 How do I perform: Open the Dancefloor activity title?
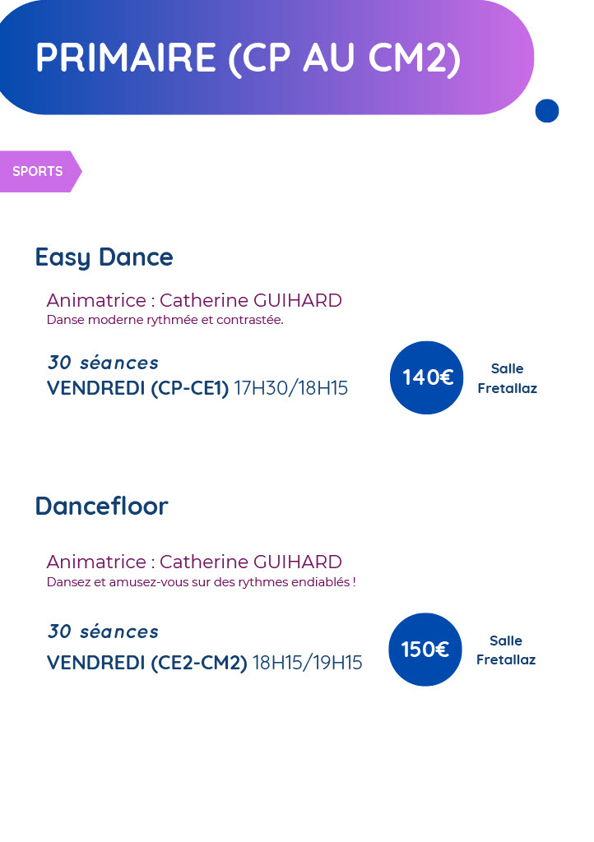(x=101, y=507)
